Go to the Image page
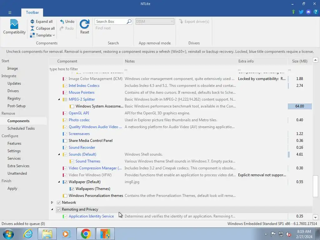 [x=12, y=68]
